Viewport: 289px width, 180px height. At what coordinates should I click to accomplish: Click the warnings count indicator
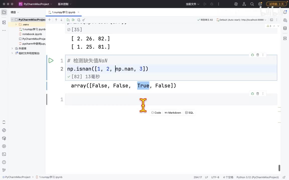[x=269, y=26]
